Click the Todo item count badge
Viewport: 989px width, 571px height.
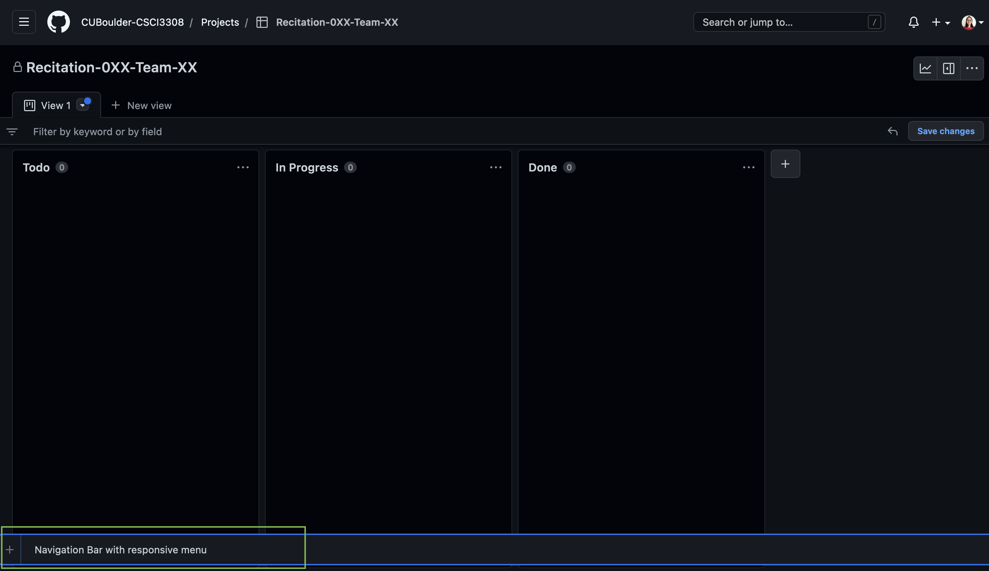point(61,168)
